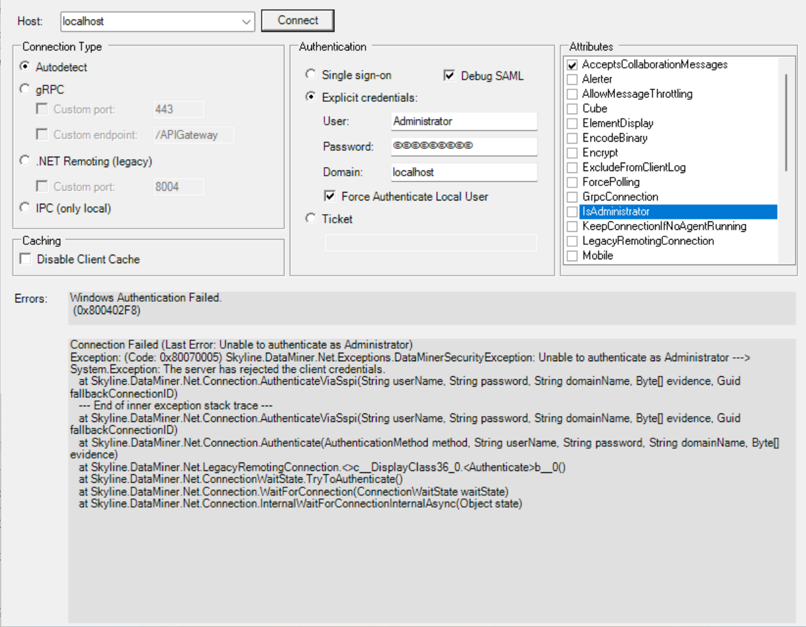Click the Domain text field

[463, 172]
